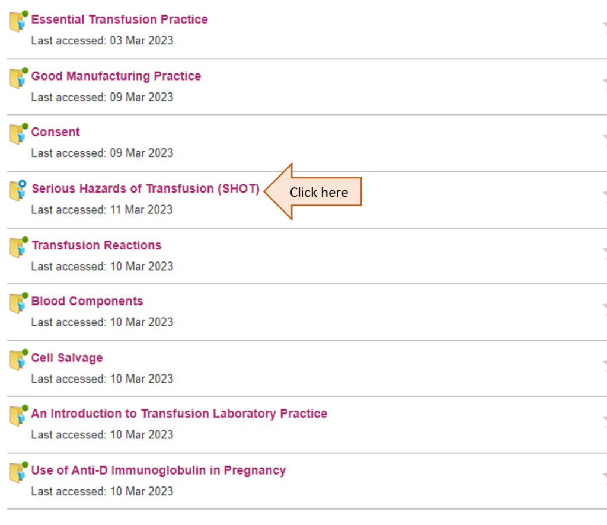Viewport: 607px width, 525px height.
Task: Open An Introduction to Transfusion Laboratory Practice
Action: pyautogui.click(x=179, y=414)
